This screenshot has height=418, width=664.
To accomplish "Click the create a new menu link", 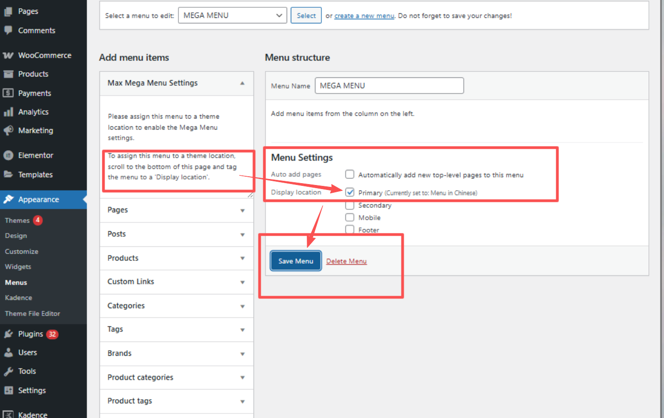I will click(364, 16).
